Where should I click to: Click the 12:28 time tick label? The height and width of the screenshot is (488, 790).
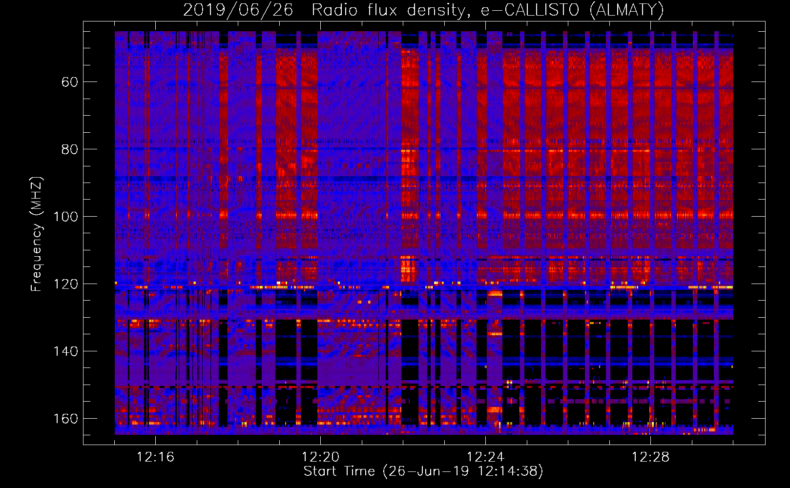[650, 457]
